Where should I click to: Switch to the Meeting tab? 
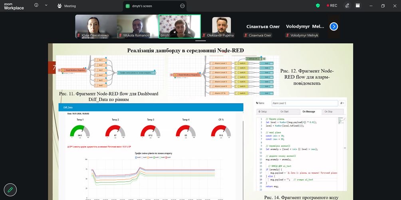pos(67,6)
